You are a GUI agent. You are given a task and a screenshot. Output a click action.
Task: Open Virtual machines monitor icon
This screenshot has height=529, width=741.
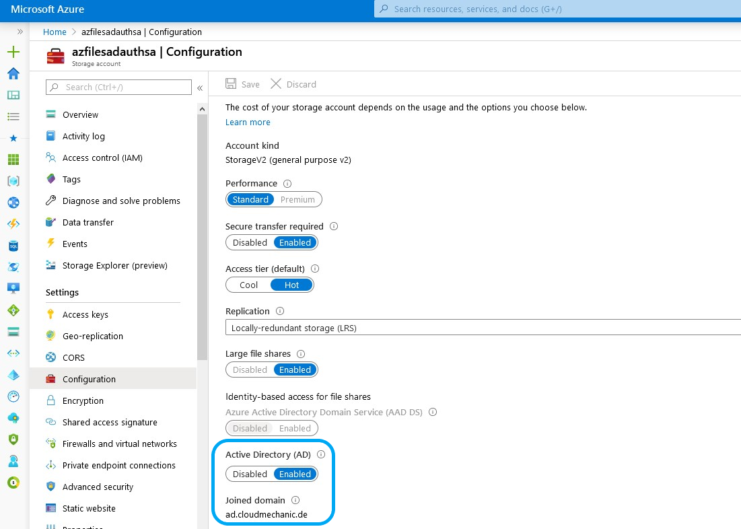[x=13, y=288]
